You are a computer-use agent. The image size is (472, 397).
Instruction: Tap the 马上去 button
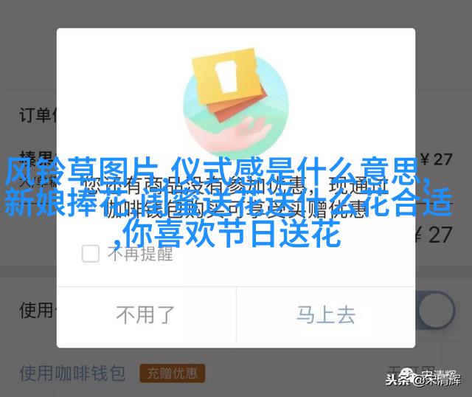point(326,315)
